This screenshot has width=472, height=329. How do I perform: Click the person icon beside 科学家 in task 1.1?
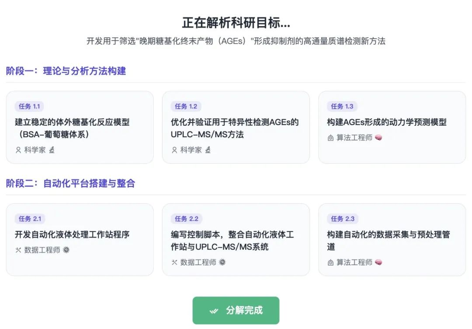click(18, 150)
